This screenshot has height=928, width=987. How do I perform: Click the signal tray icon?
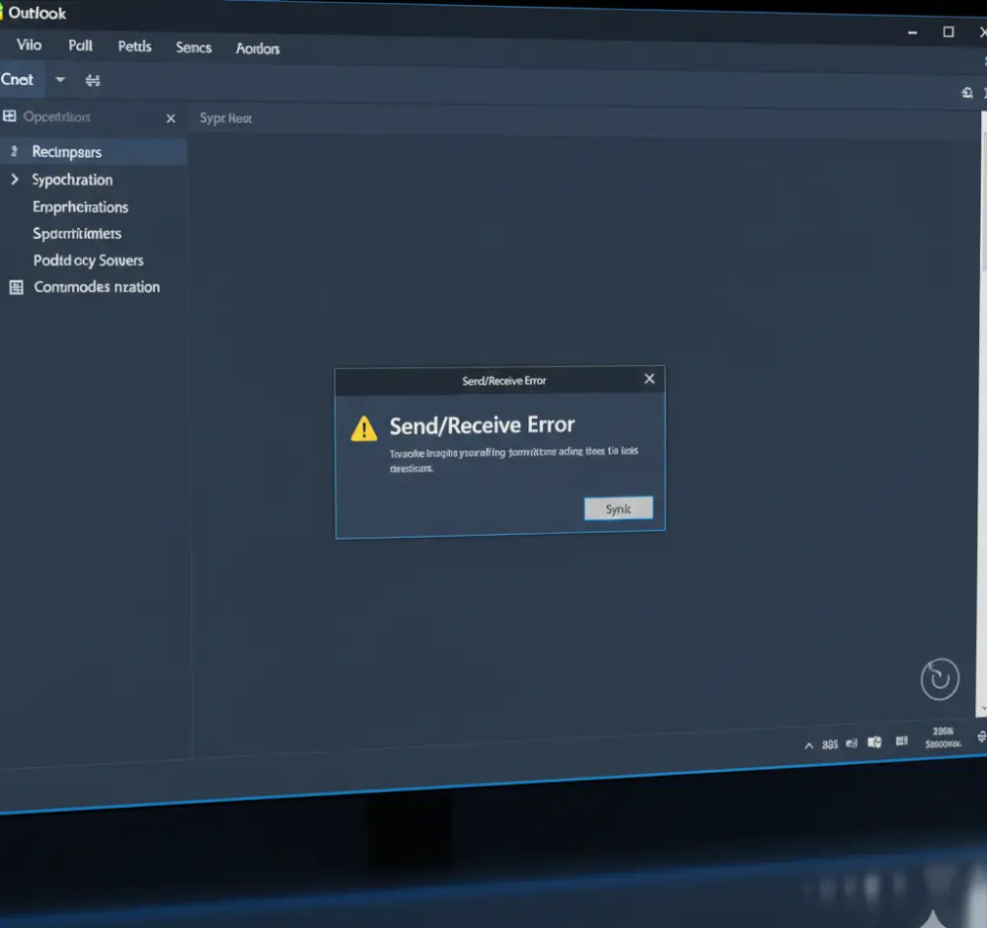(852, 743)
